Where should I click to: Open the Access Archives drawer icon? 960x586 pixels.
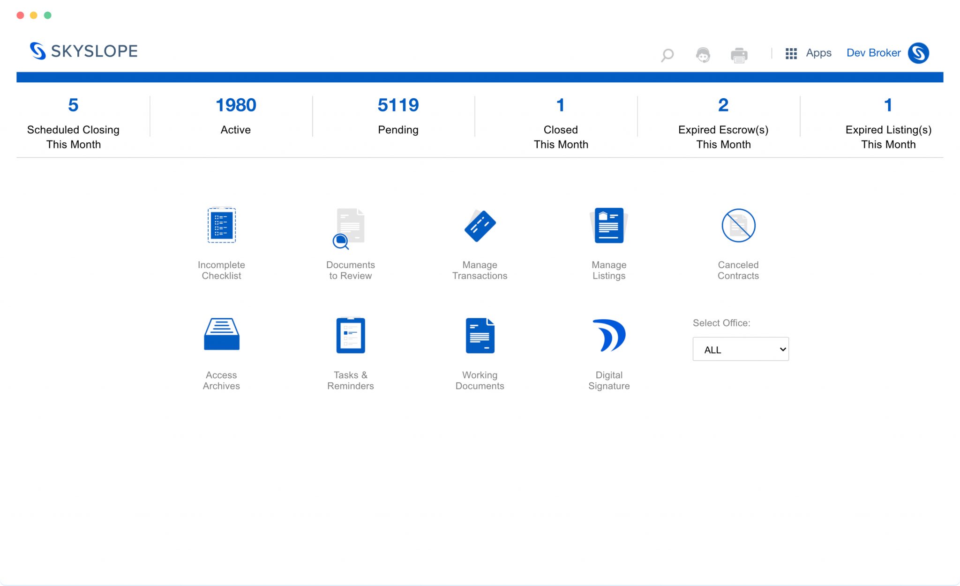(x=221, y=334)
